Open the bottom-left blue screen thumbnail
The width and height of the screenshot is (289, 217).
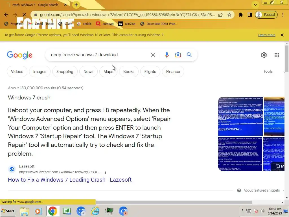[x=240, y=154]
